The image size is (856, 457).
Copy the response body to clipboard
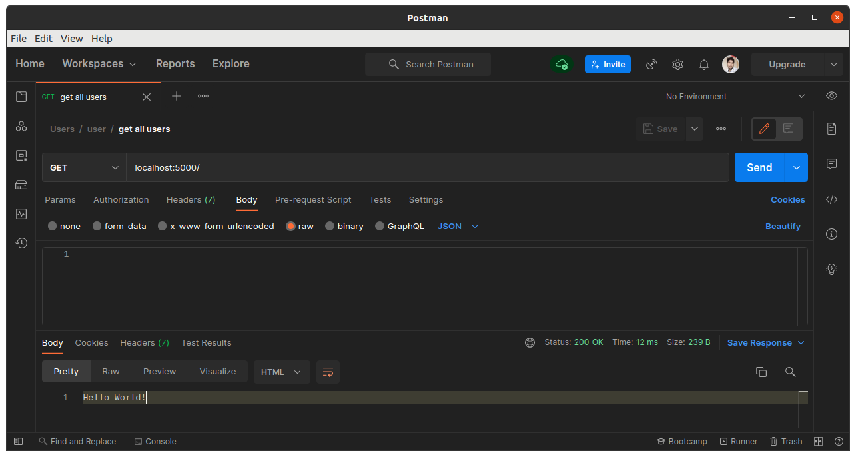click(761, 372)
